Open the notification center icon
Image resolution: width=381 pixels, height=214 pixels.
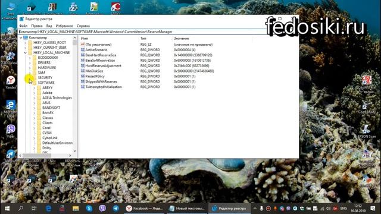tap(373, 209)
